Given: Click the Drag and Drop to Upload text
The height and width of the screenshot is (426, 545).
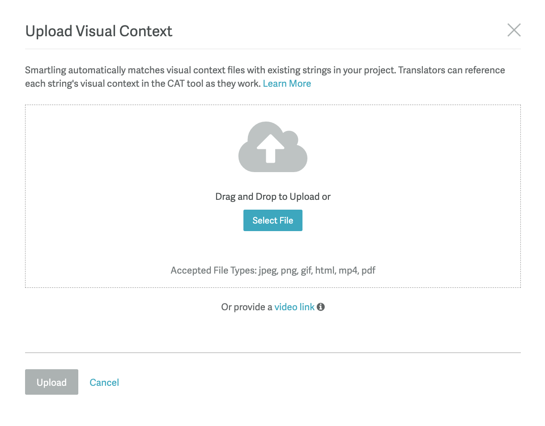Looking at the screenshot, I should pos(273,196).
